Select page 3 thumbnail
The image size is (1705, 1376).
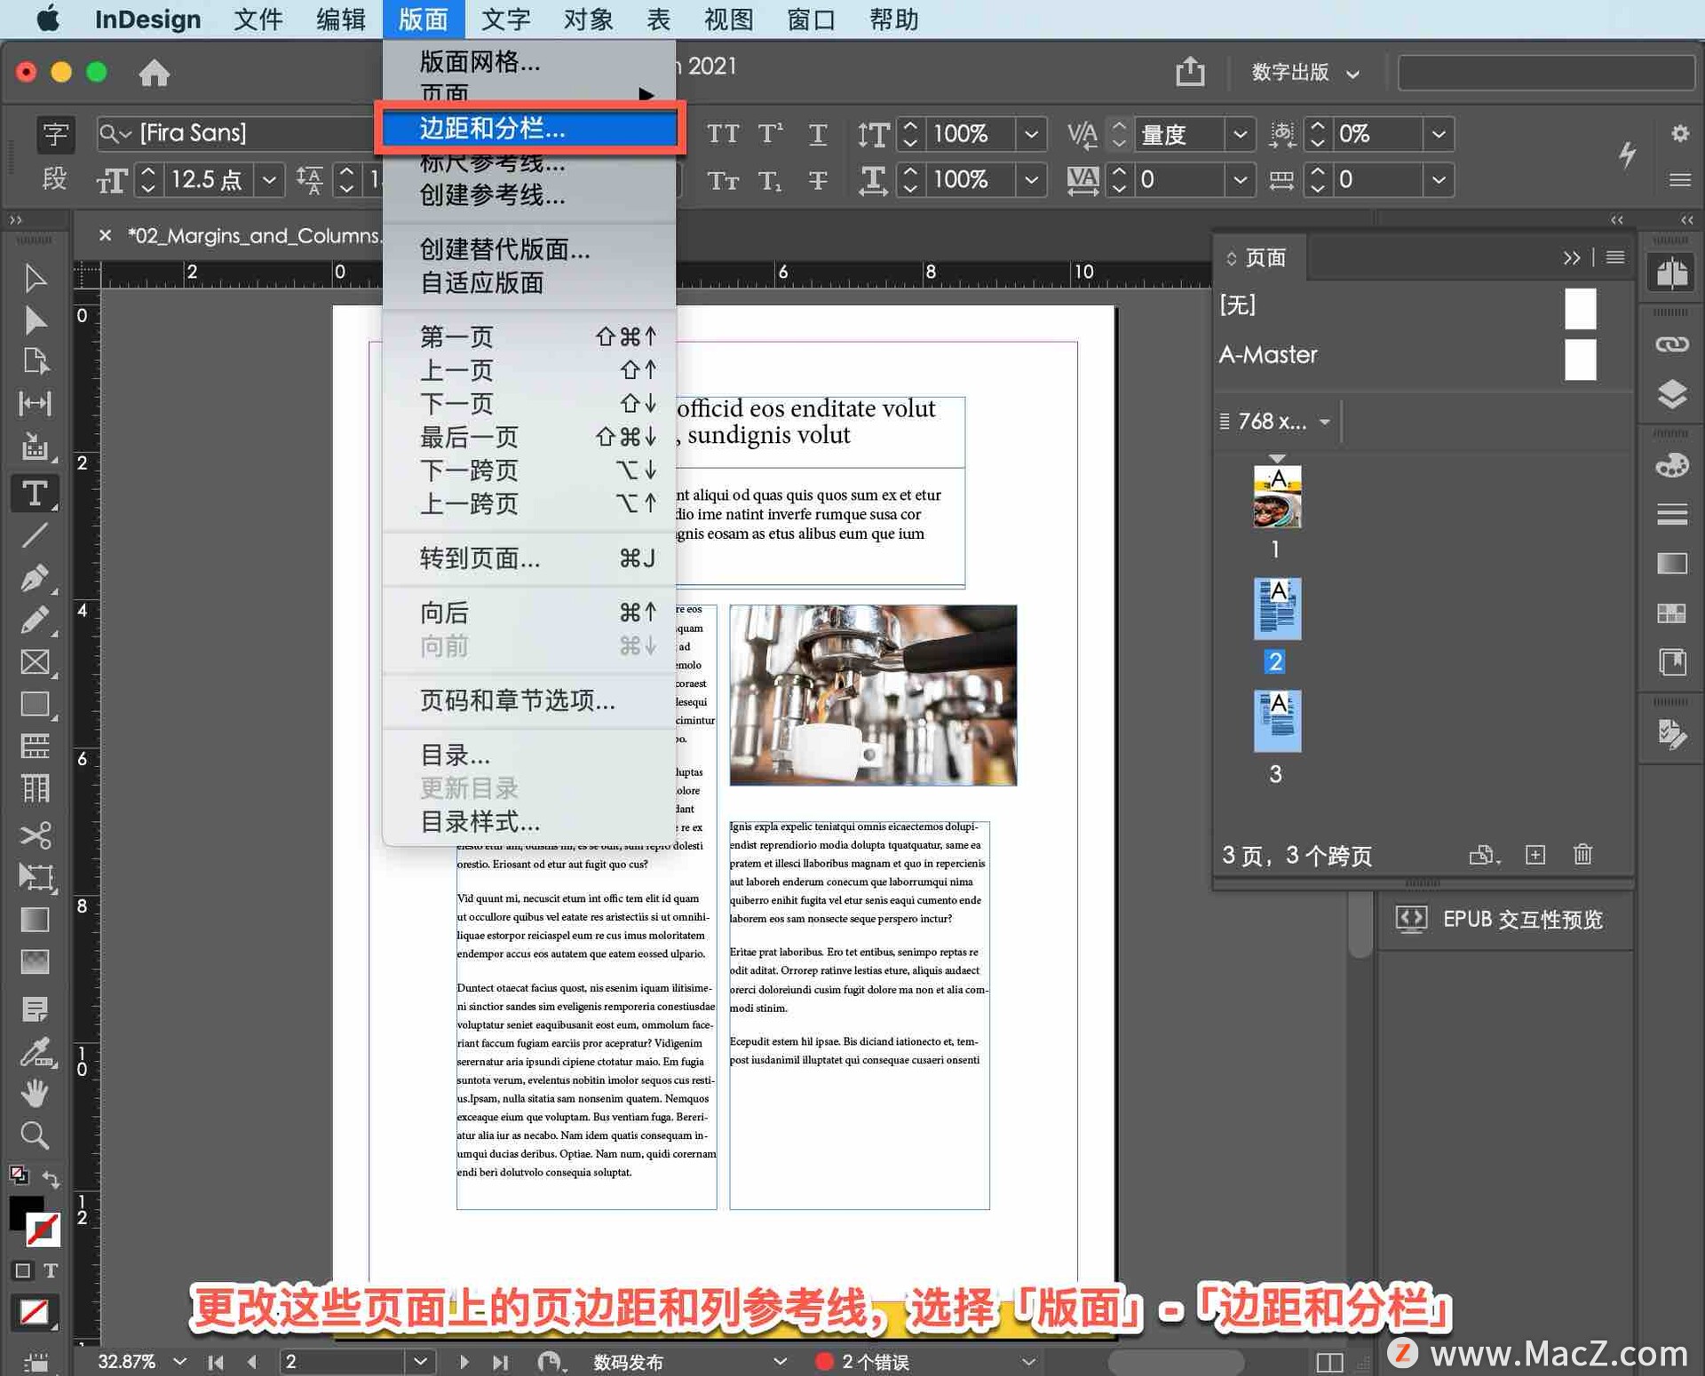pyautogui.click(x=1277, y=721)
